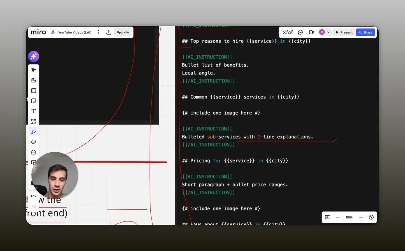Click "Bulleted sub-services with 1-line explanations."
Viewport: 405px width, 251px height.
pyautogui.click(x=247, y=137)
